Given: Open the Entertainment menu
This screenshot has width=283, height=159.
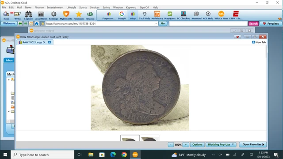Looking at the screenshot, I should [55, 8].
